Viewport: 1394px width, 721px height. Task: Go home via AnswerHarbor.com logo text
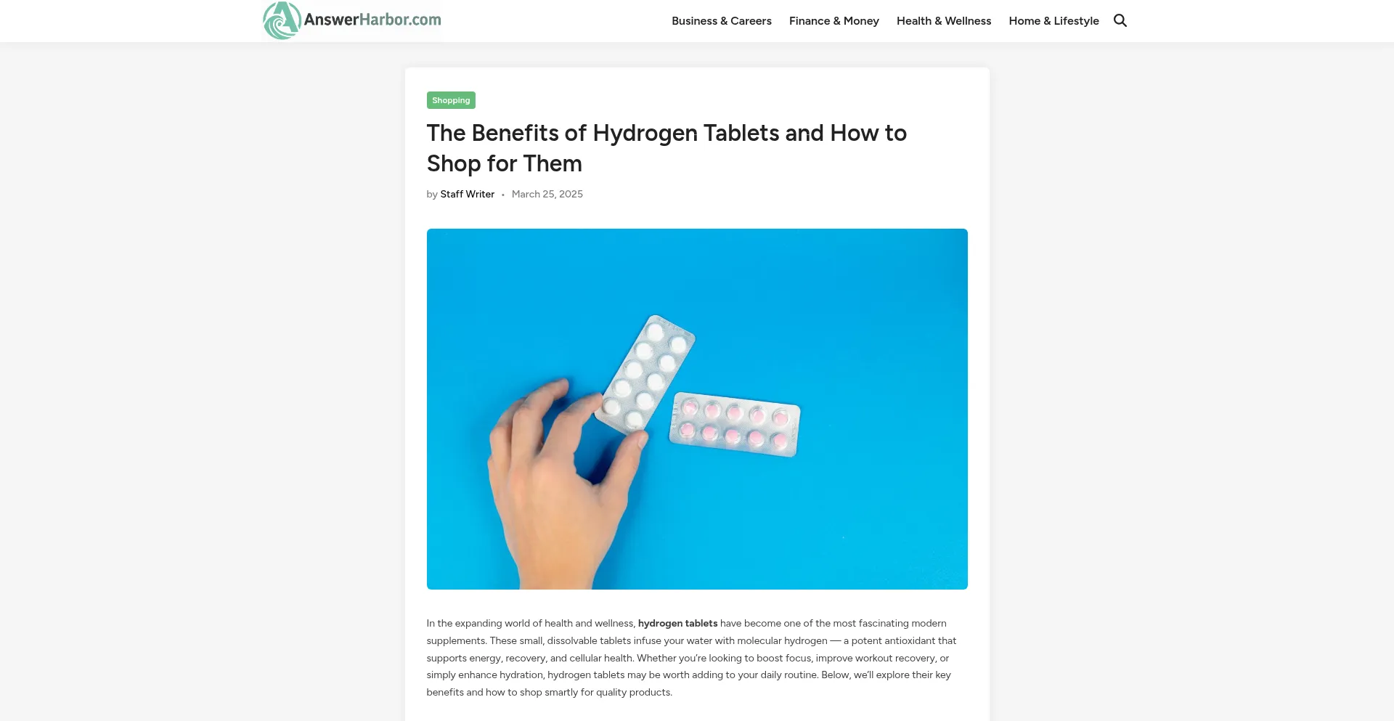(x=372, y=20)
